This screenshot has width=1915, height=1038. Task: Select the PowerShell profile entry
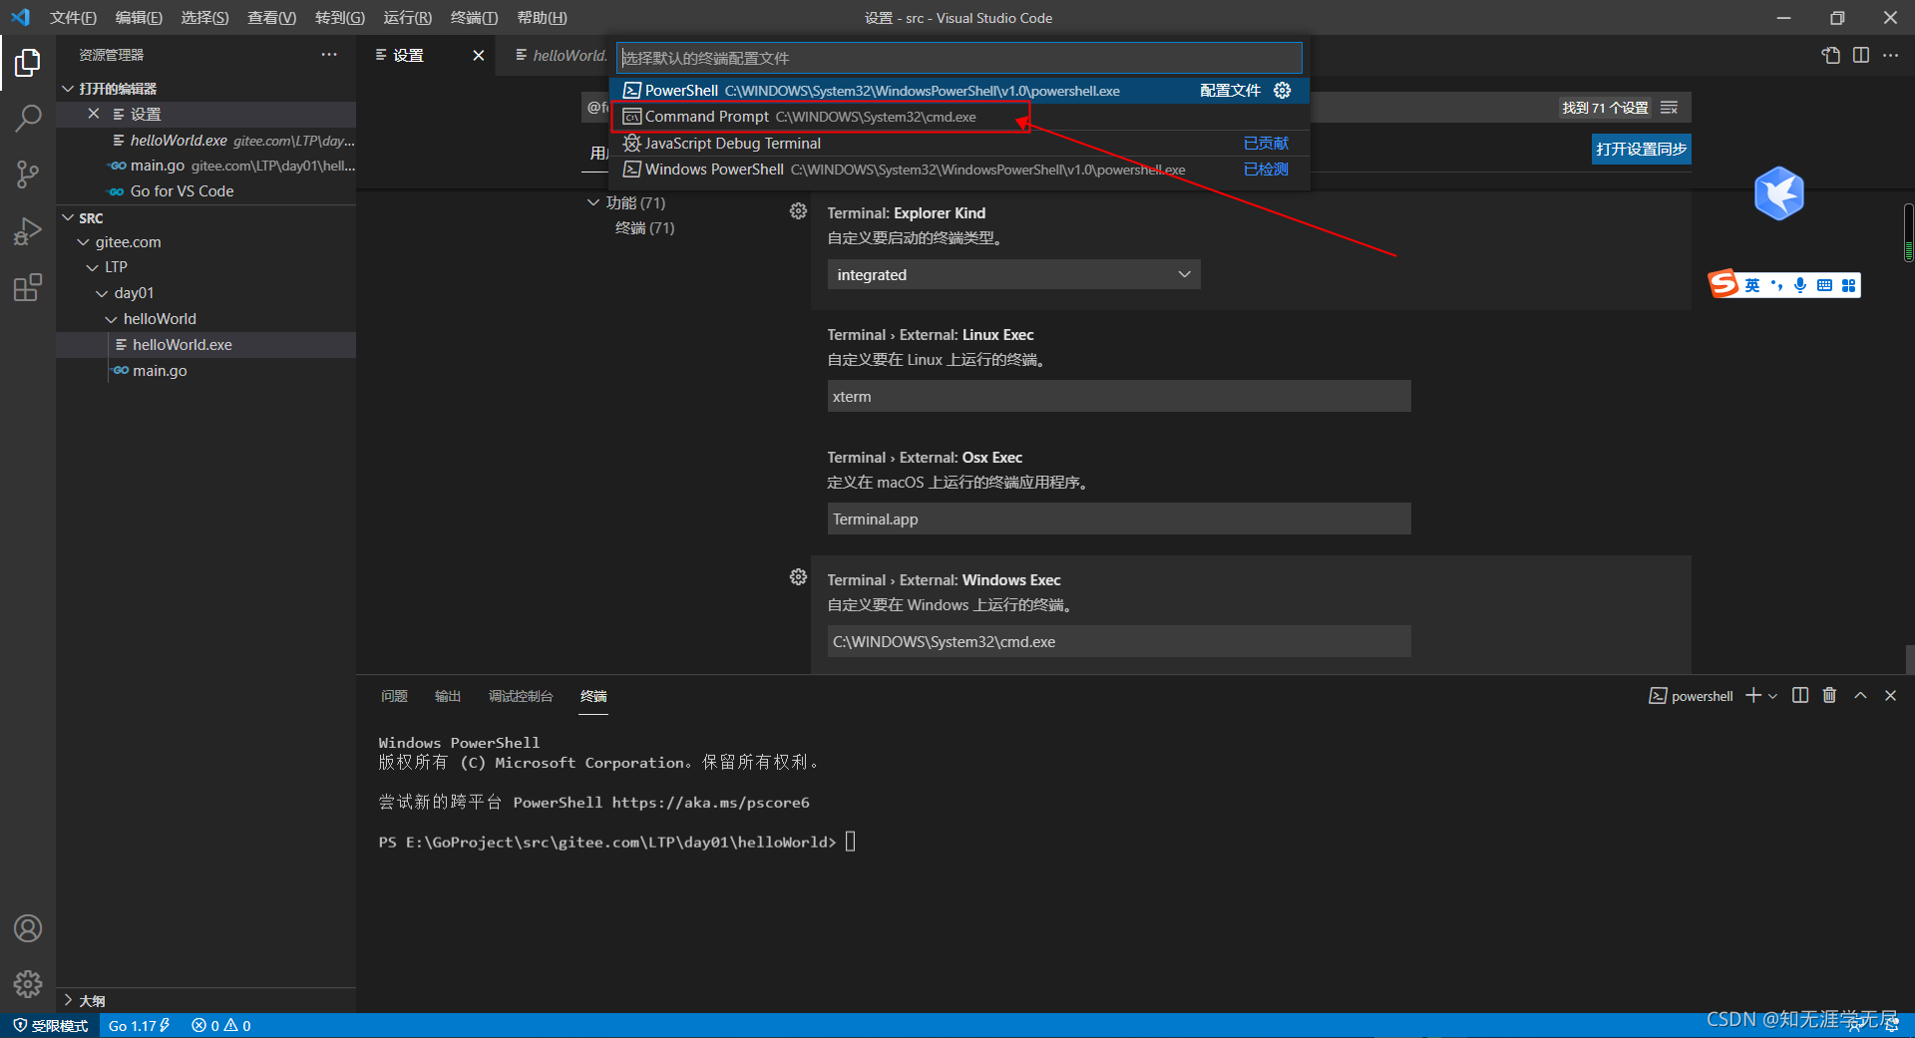959,91
